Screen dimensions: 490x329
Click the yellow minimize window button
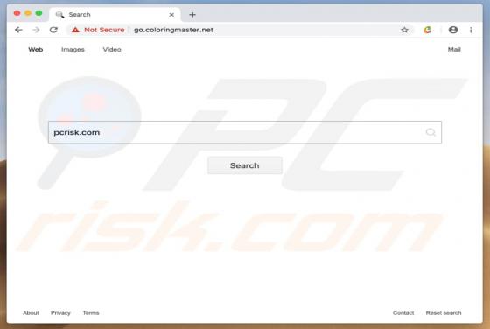[x=28, y=13]
